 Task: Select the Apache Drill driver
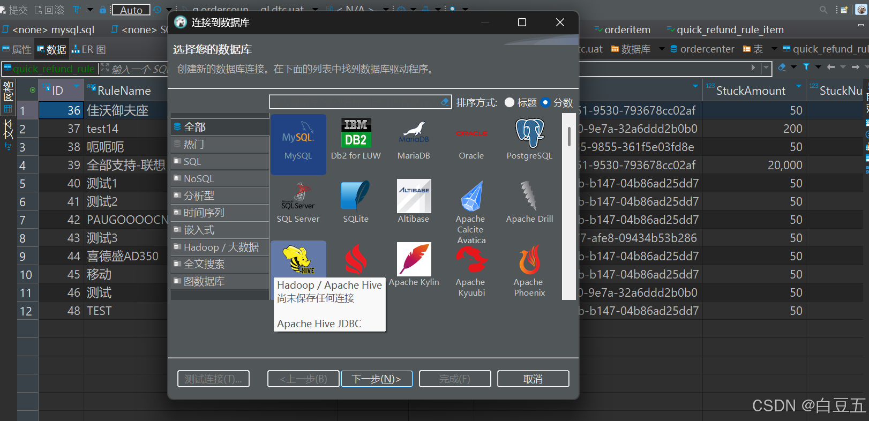click(x=529, y=202)
